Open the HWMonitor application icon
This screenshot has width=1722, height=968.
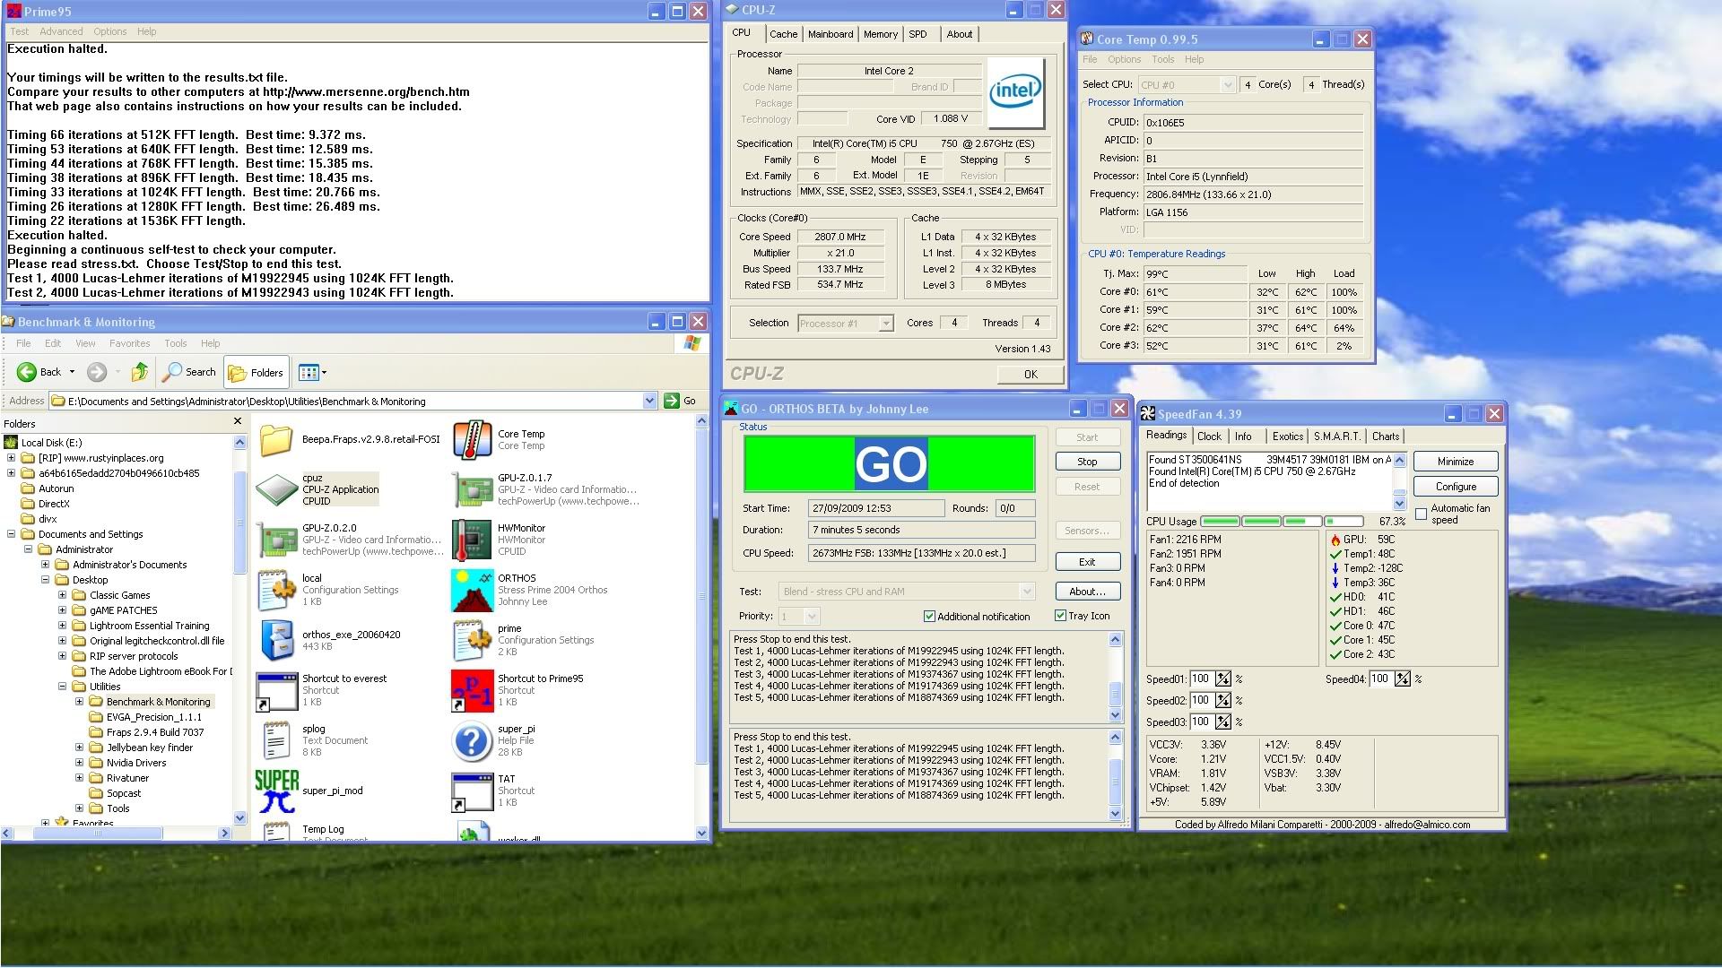pos(472,540)
